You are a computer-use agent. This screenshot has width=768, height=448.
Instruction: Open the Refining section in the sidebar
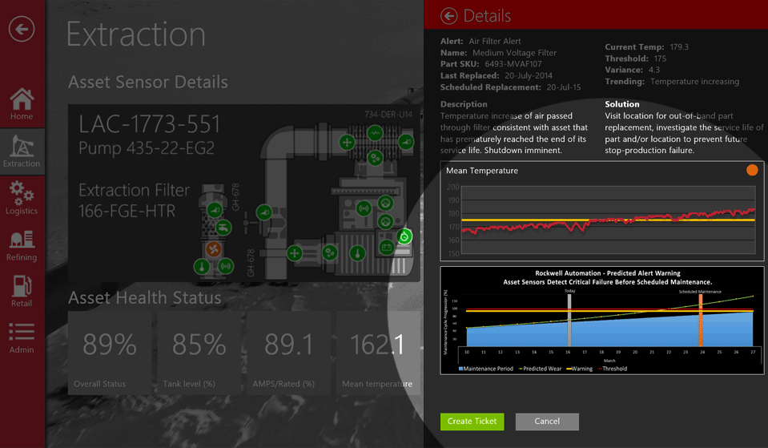22,245
